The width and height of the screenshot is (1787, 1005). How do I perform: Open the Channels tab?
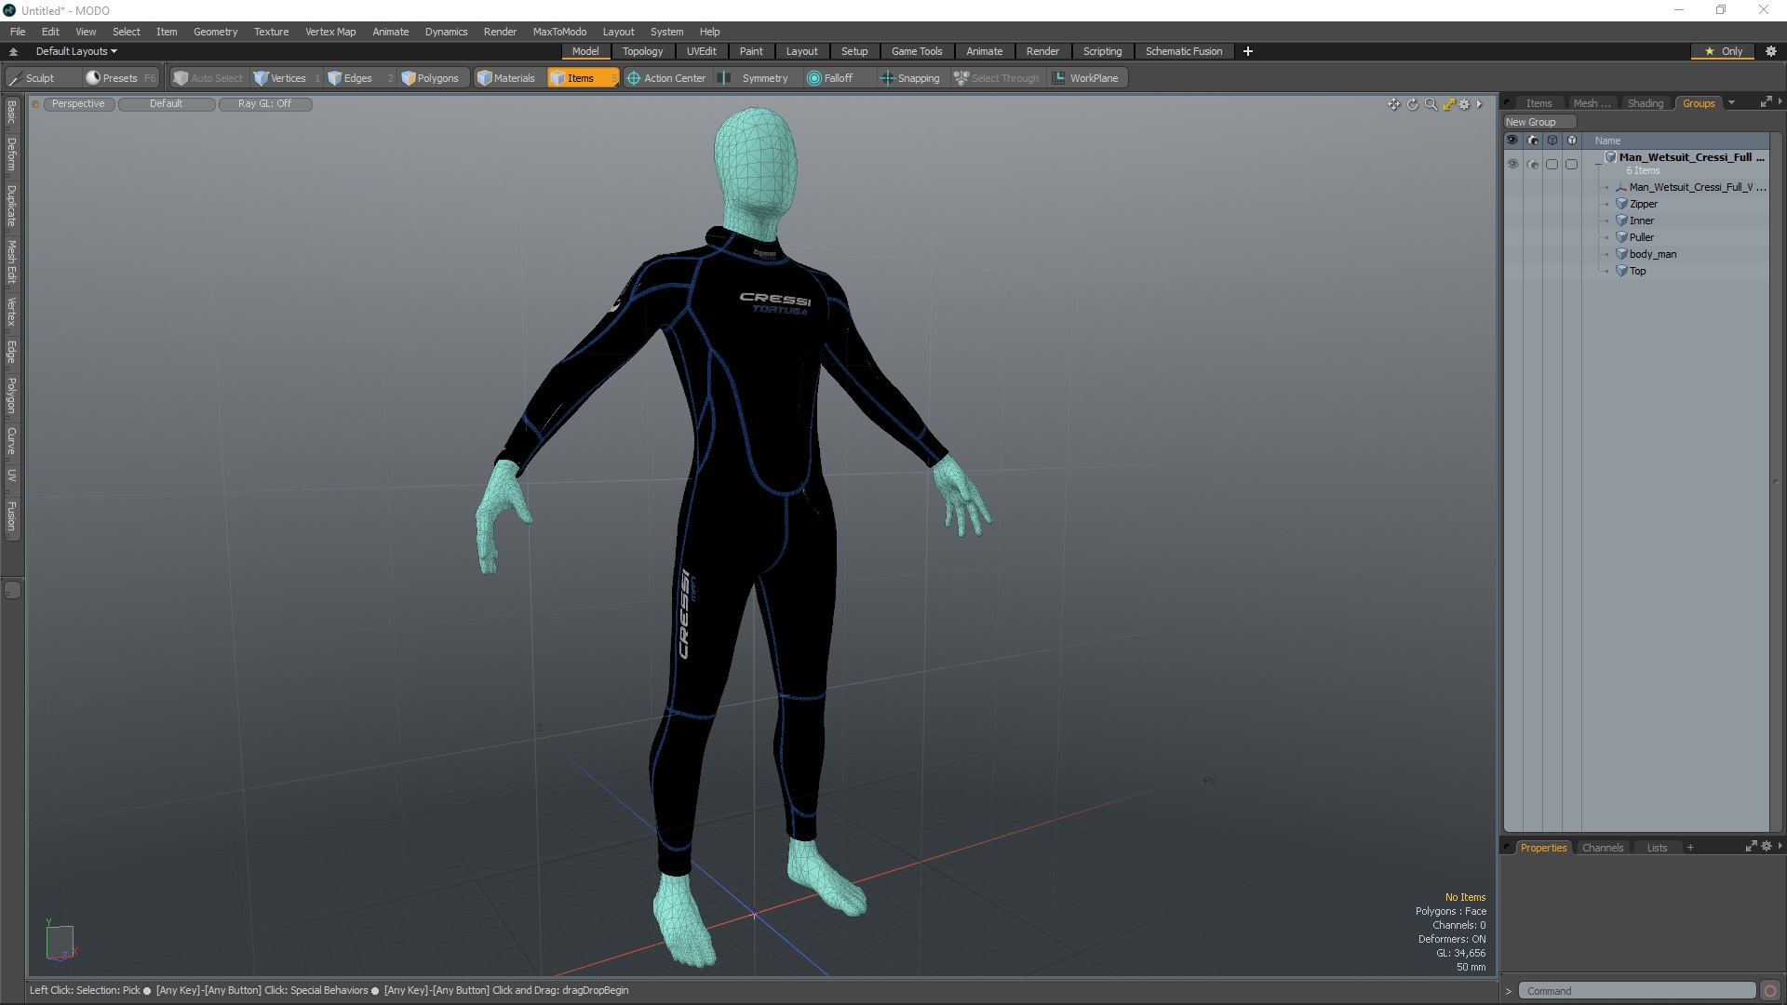pyautogui.click(x=1602, y=848)
